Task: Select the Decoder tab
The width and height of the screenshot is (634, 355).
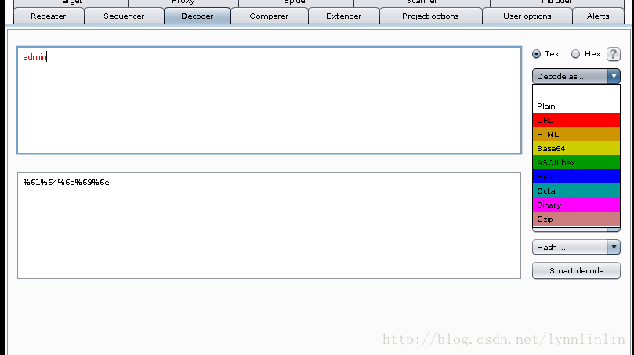Action: 197,16
